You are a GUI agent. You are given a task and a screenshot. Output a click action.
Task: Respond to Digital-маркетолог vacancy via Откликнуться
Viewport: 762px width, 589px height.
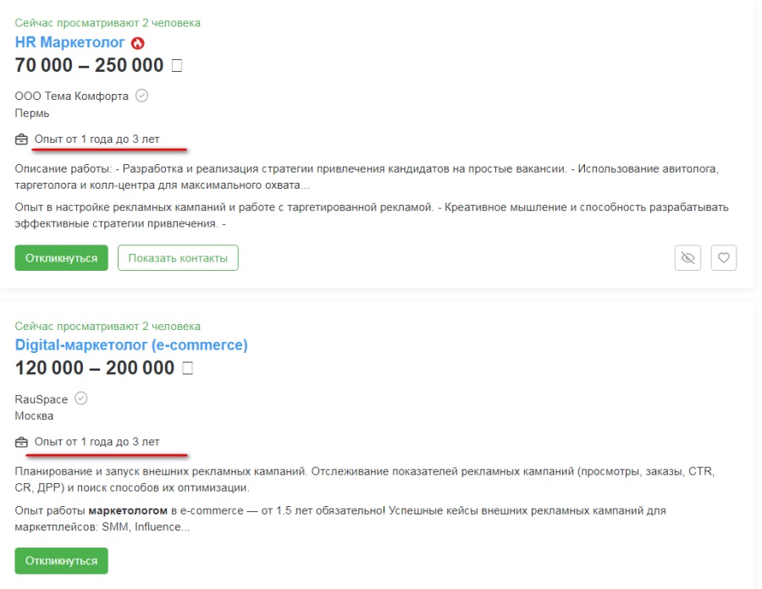(61, 560)
